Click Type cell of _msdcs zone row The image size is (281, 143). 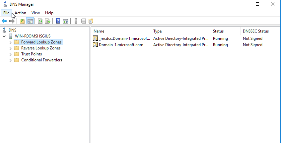click(x=181, y=38)
